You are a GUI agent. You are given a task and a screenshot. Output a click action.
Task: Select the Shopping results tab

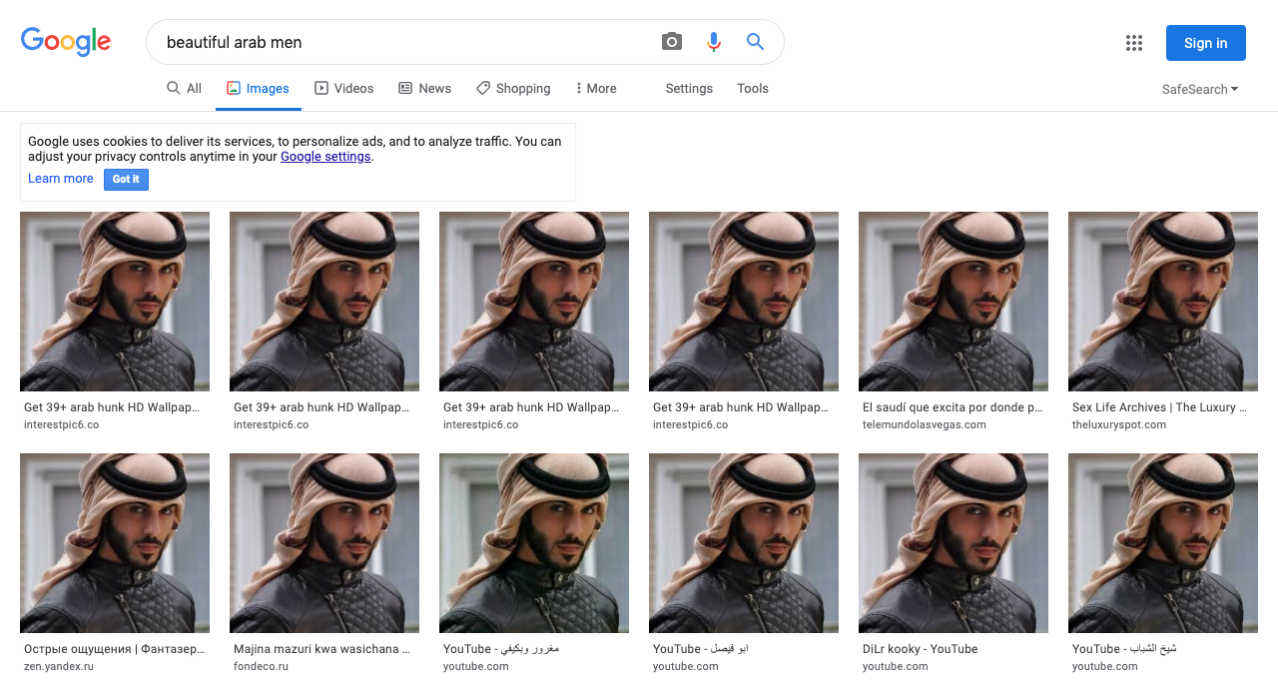[x=513, y=89]
